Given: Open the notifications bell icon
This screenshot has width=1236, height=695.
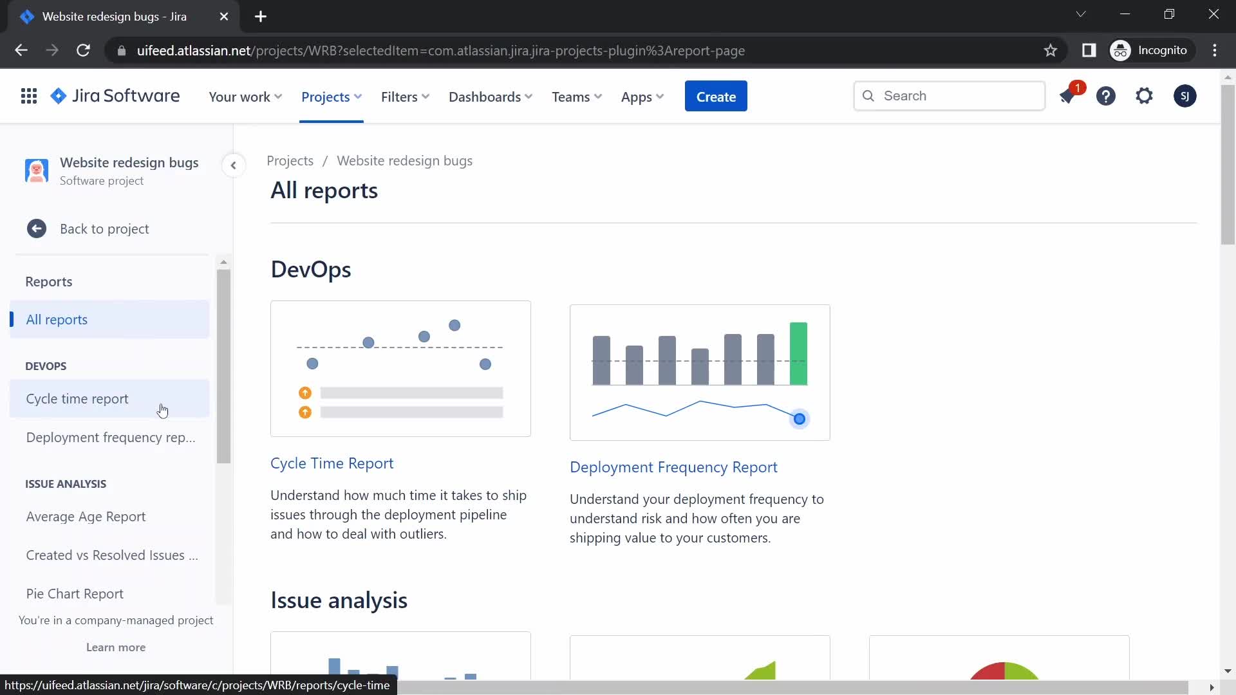Looking at the screenshot, I should tap(1068, 96).
